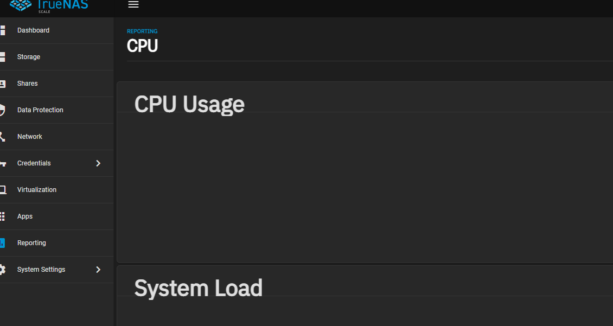Expand the System Settings submenu chevron
Viewport: 613px width, 326px height.
pyautogui.click(x=98, y=270)
